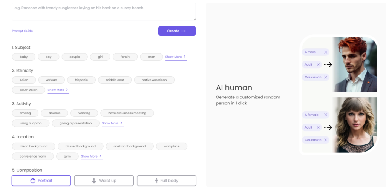Select the Portrait composition option
Screen dimensions: 386x190
[41, 181]
